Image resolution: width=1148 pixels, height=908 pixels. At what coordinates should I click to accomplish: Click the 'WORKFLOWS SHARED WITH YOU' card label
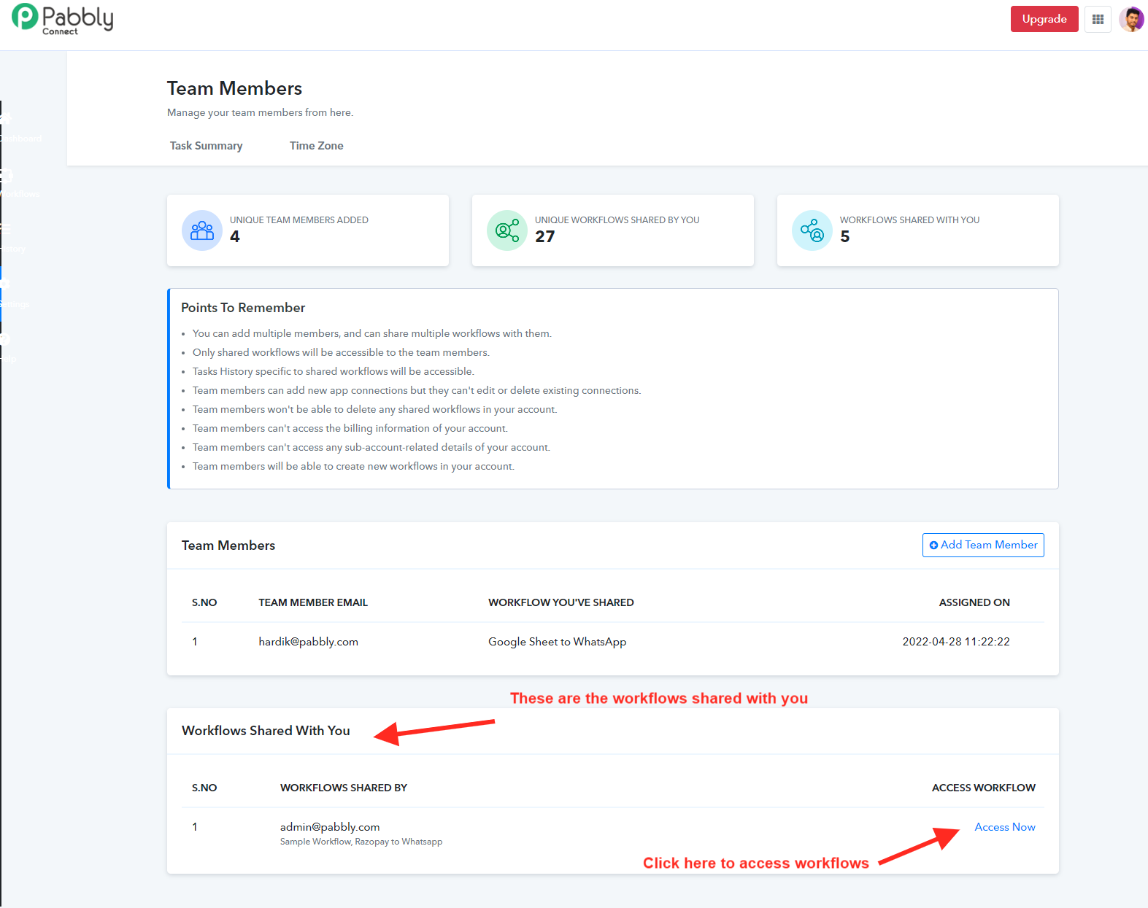coord(910,220)
